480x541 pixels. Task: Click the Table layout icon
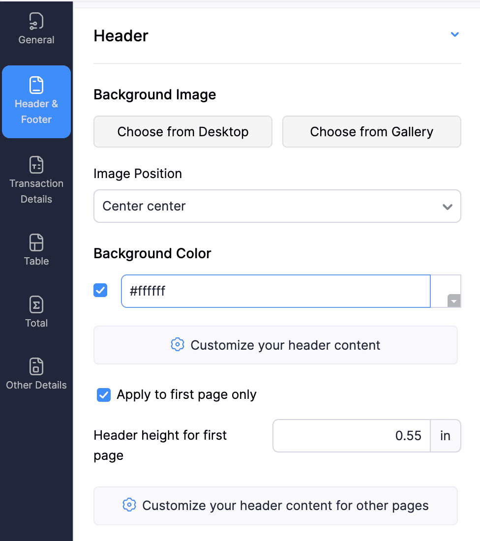point(36,243)
